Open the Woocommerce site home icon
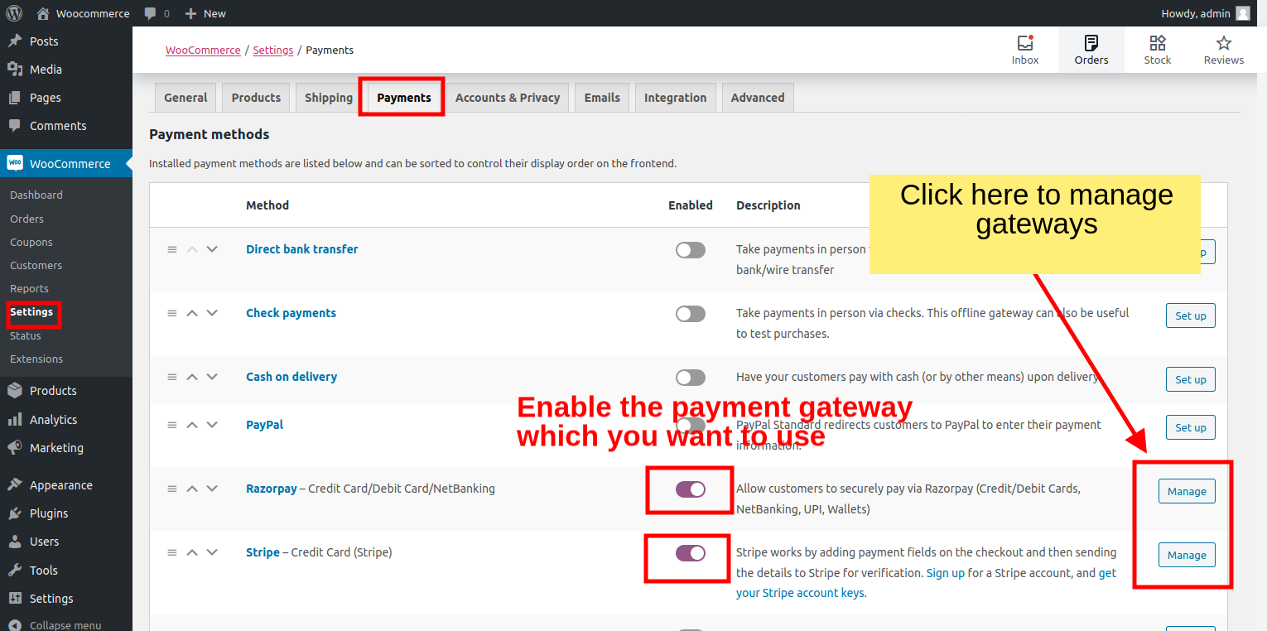Screen dimensions: 1267x631 (x=43, y=13)
